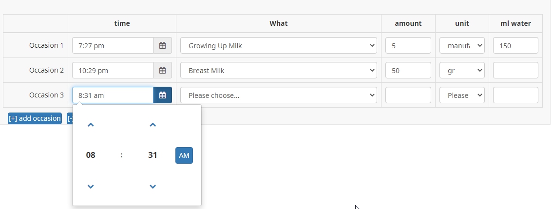Open the 'gr' unit dropdown
This screenshot has width=553, height=209.
tap(462, 71)
